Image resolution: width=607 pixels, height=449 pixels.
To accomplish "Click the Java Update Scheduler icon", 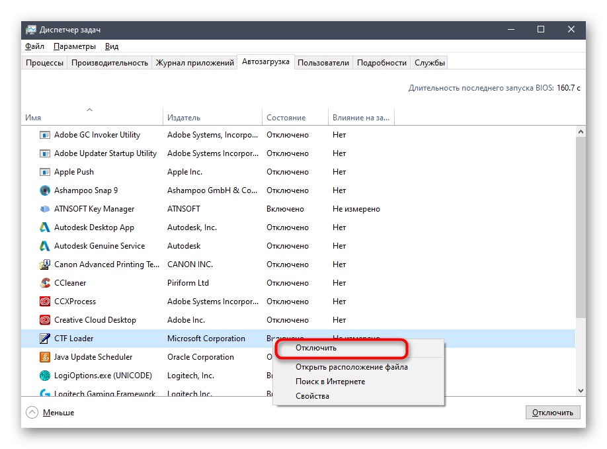I will coord(45,357).
